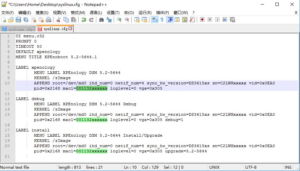Play back the recorded macro
This screenshot has width=300, height=171.
coord(217,20)
